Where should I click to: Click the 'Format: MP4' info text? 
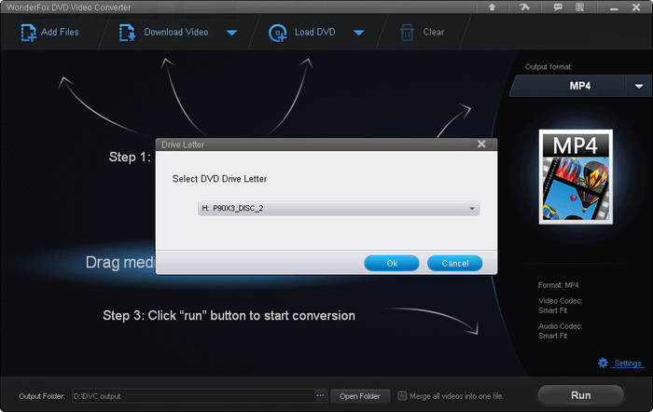click(558, 285)
